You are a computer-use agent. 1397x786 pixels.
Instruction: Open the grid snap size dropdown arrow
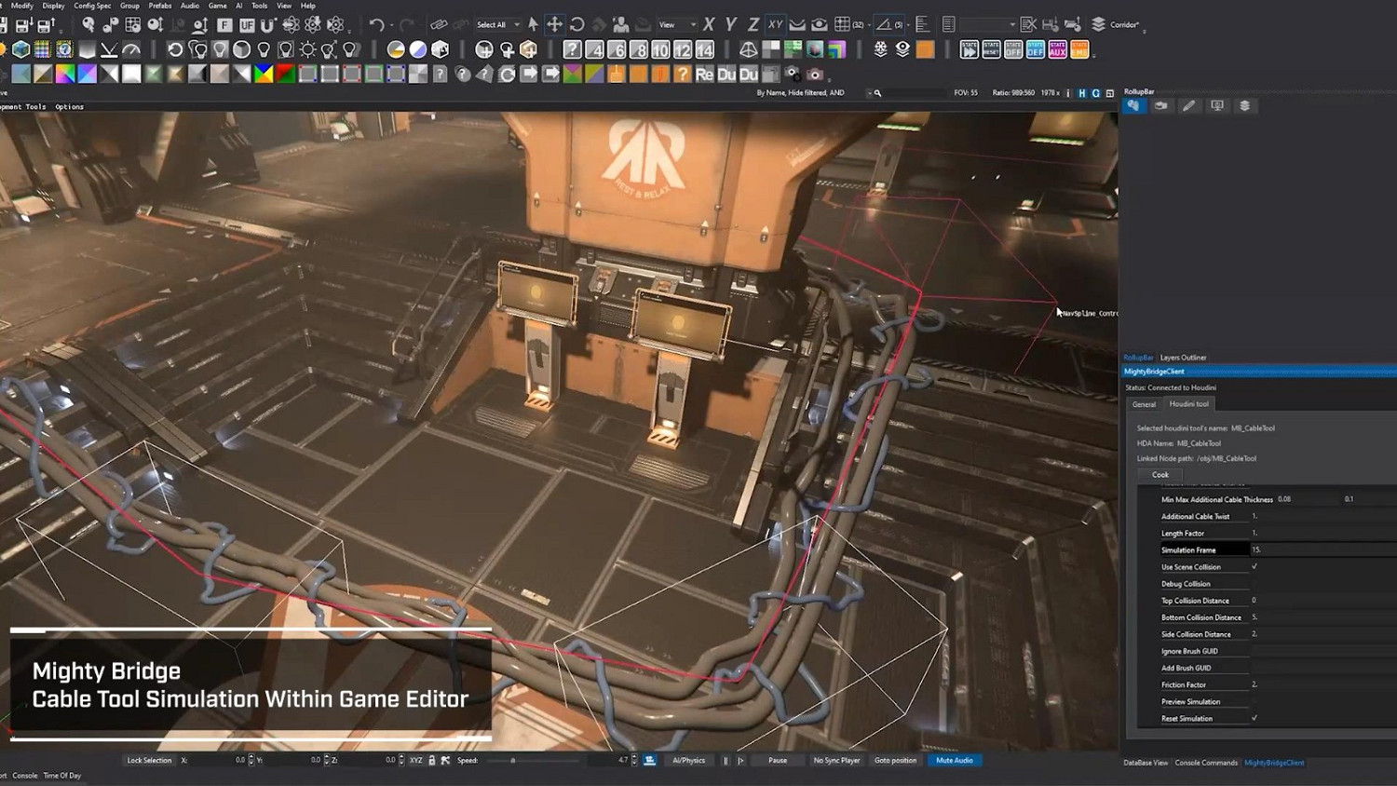868,25
